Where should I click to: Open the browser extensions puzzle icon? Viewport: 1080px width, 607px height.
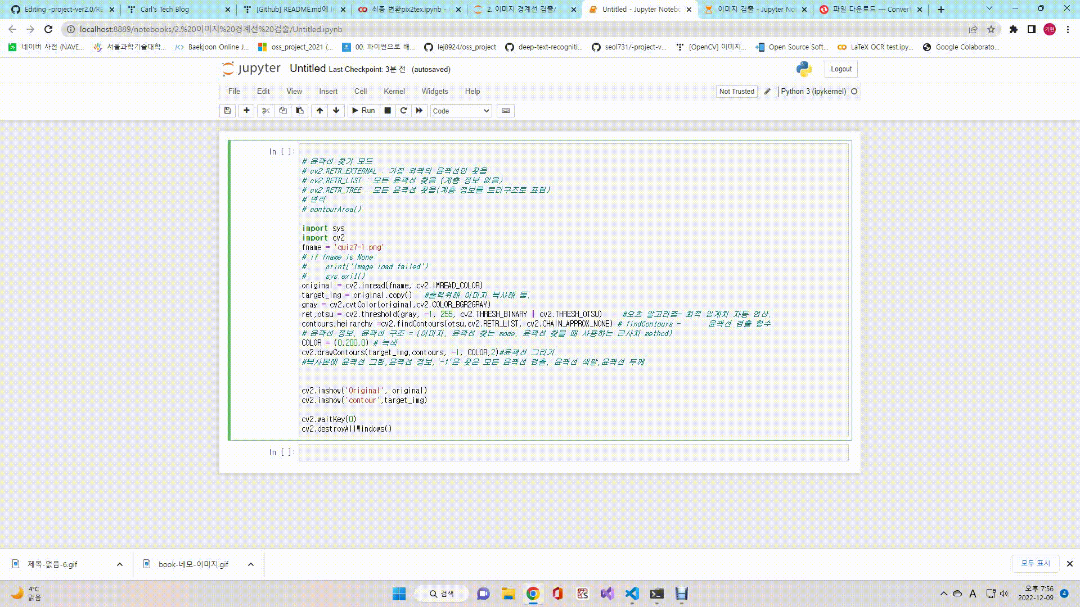[1014, 29]
